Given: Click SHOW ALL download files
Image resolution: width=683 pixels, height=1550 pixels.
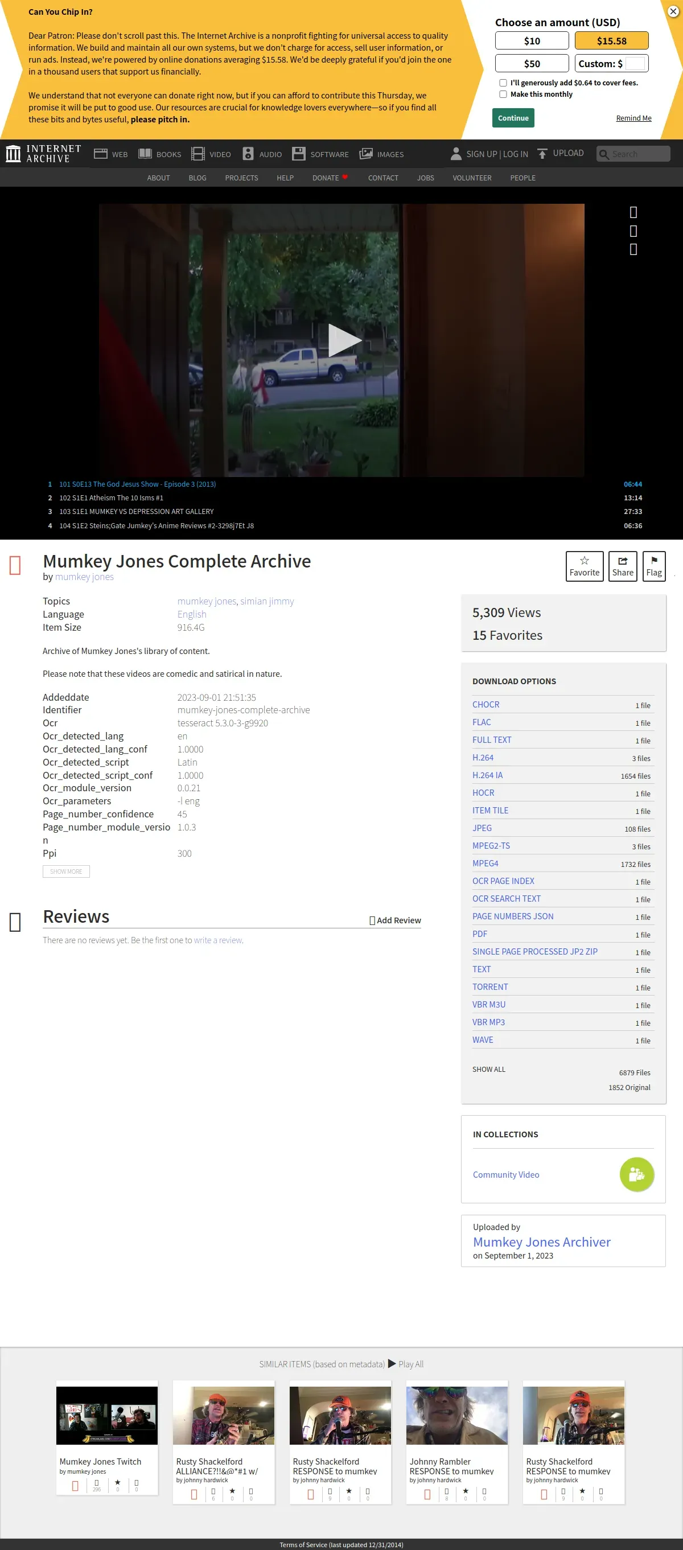Looking at the screenshot, I should pos(489,1069).
